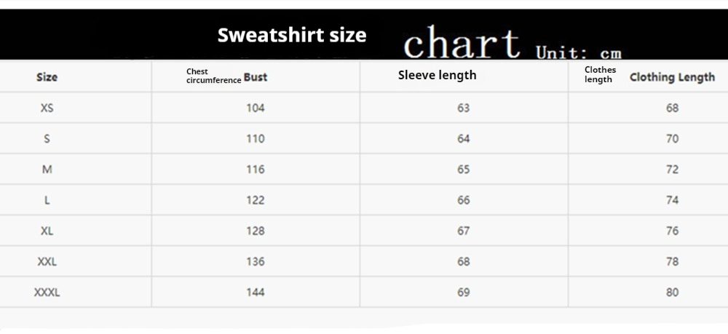The width and height of the screenshot is (728, 334).
Task: Click the XXXL size row label
Action: pos(47,293)
